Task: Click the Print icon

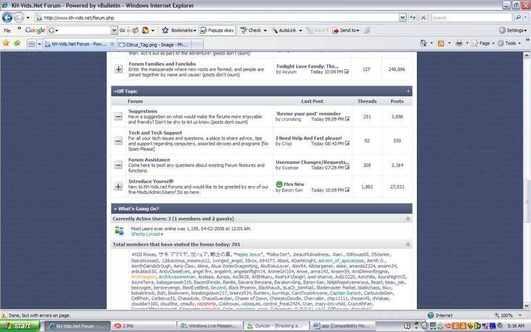Action: pyautogui.click(x=459, y=43)
